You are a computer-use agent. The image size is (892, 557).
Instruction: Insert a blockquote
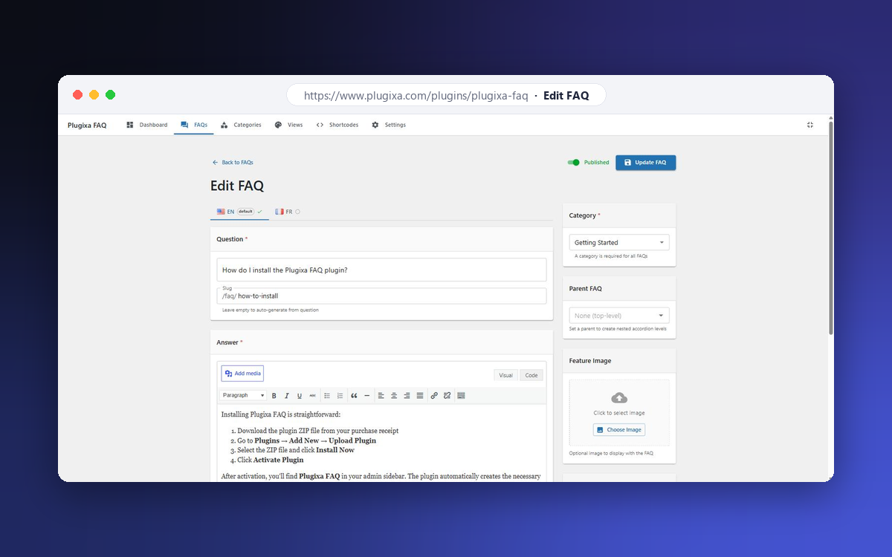pyautogui.click(x=354, y=396)
